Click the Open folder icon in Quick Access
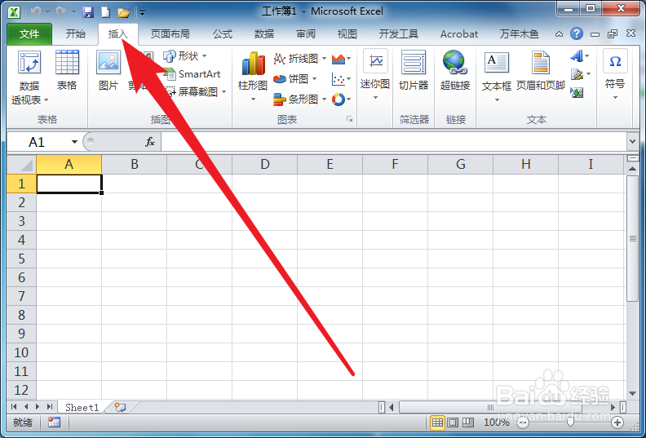The image size is (646, 438). 124,12
